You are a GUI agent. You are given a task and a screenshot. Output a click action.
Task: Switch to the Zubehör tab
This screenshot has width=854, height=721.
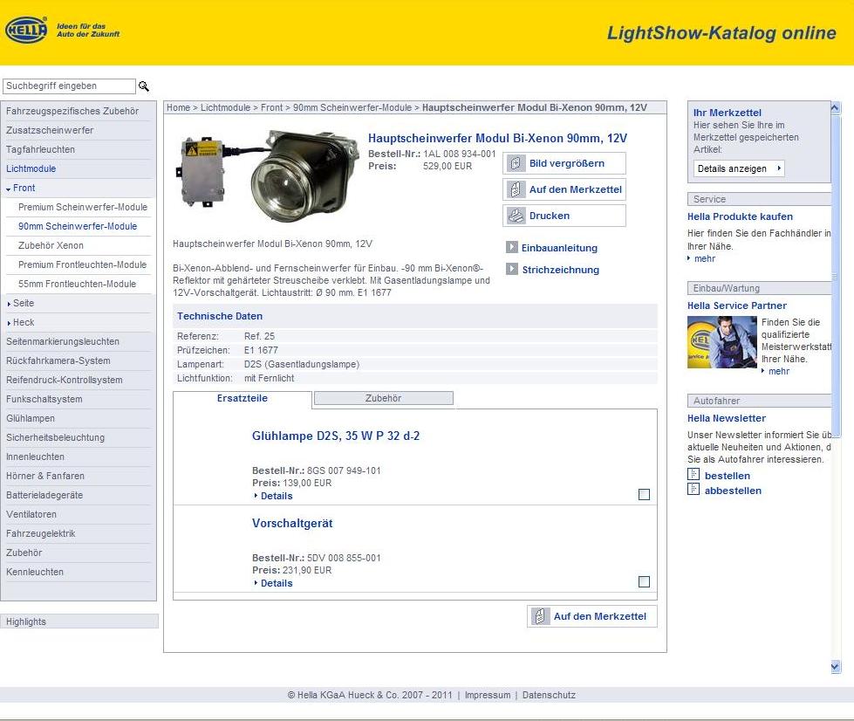383,398
